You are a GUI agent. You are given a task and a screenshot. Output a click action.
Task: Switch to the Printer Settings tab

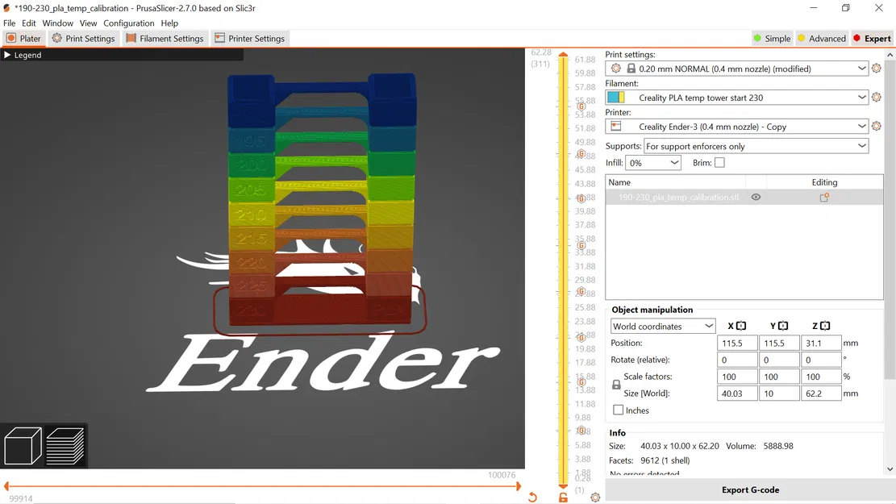point(251,38)
